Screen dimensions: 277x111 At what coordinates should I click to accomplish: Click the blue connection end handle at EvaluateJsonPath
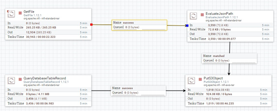(187, 25)
